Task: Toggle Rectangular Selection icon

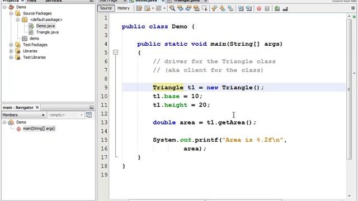Action: 205,8
